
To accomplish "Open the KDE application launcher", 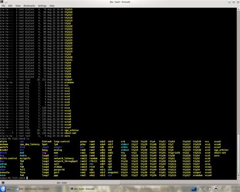I will [3, 189].
